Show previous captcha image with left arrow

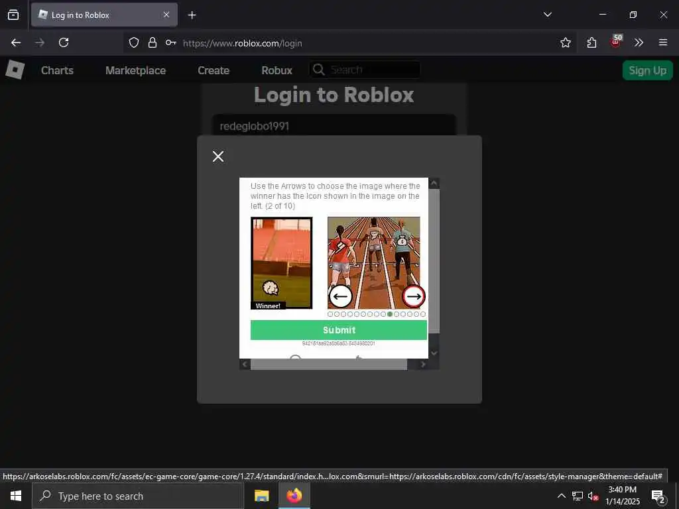[341, 296]
